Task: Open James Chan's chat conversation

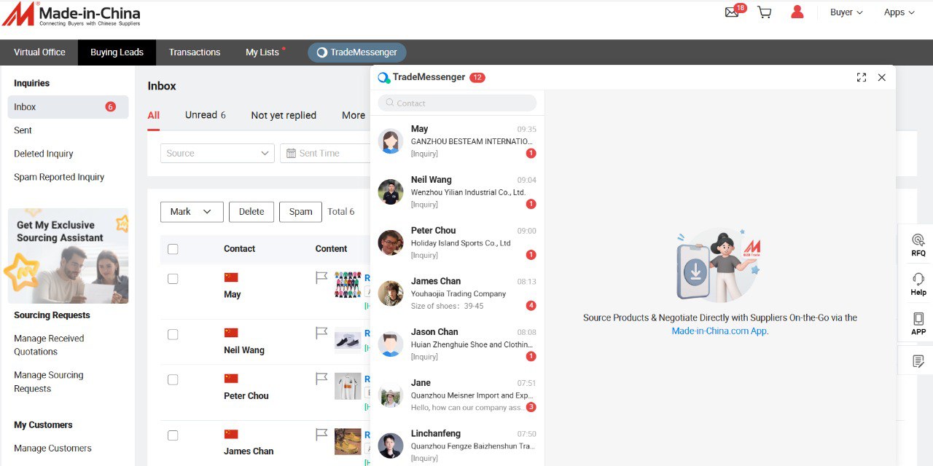Action: 457,293
